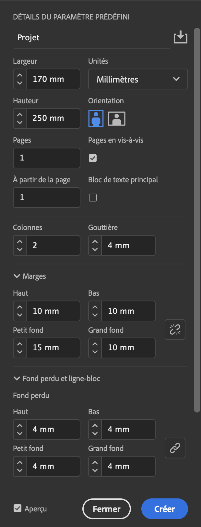Decrease Gouttière value with the down arrow
Viewport: 201px width, 527px height.
pyautogui.click(x=95, y=250)
